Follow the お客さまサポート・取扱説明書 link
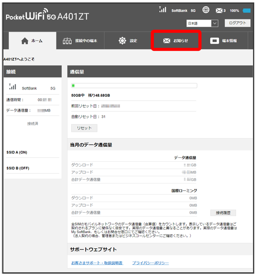 pyautogui.click(x=97, y=263)
